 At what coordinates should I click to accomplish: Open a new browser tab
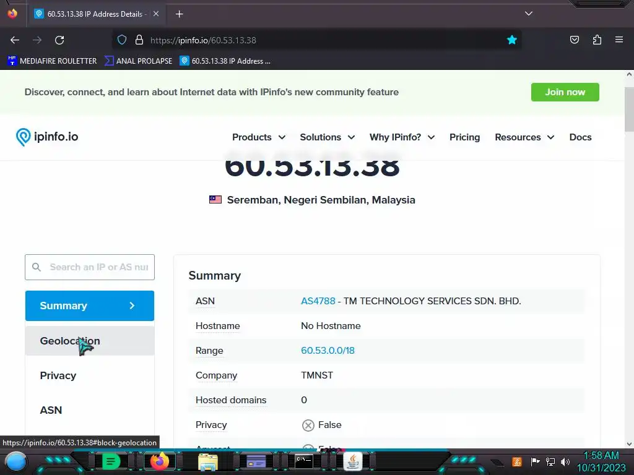[179, 14]
